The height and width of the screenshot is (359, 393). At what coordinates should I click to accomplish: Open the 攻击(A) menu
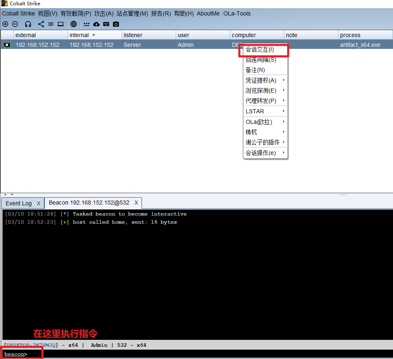(104, 13)
